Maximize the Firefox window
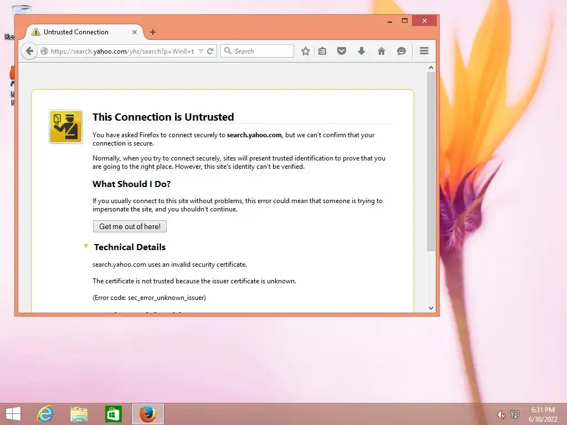Image resolution: width=567 pixels, height=425 pixels. [x=405, y=21]
